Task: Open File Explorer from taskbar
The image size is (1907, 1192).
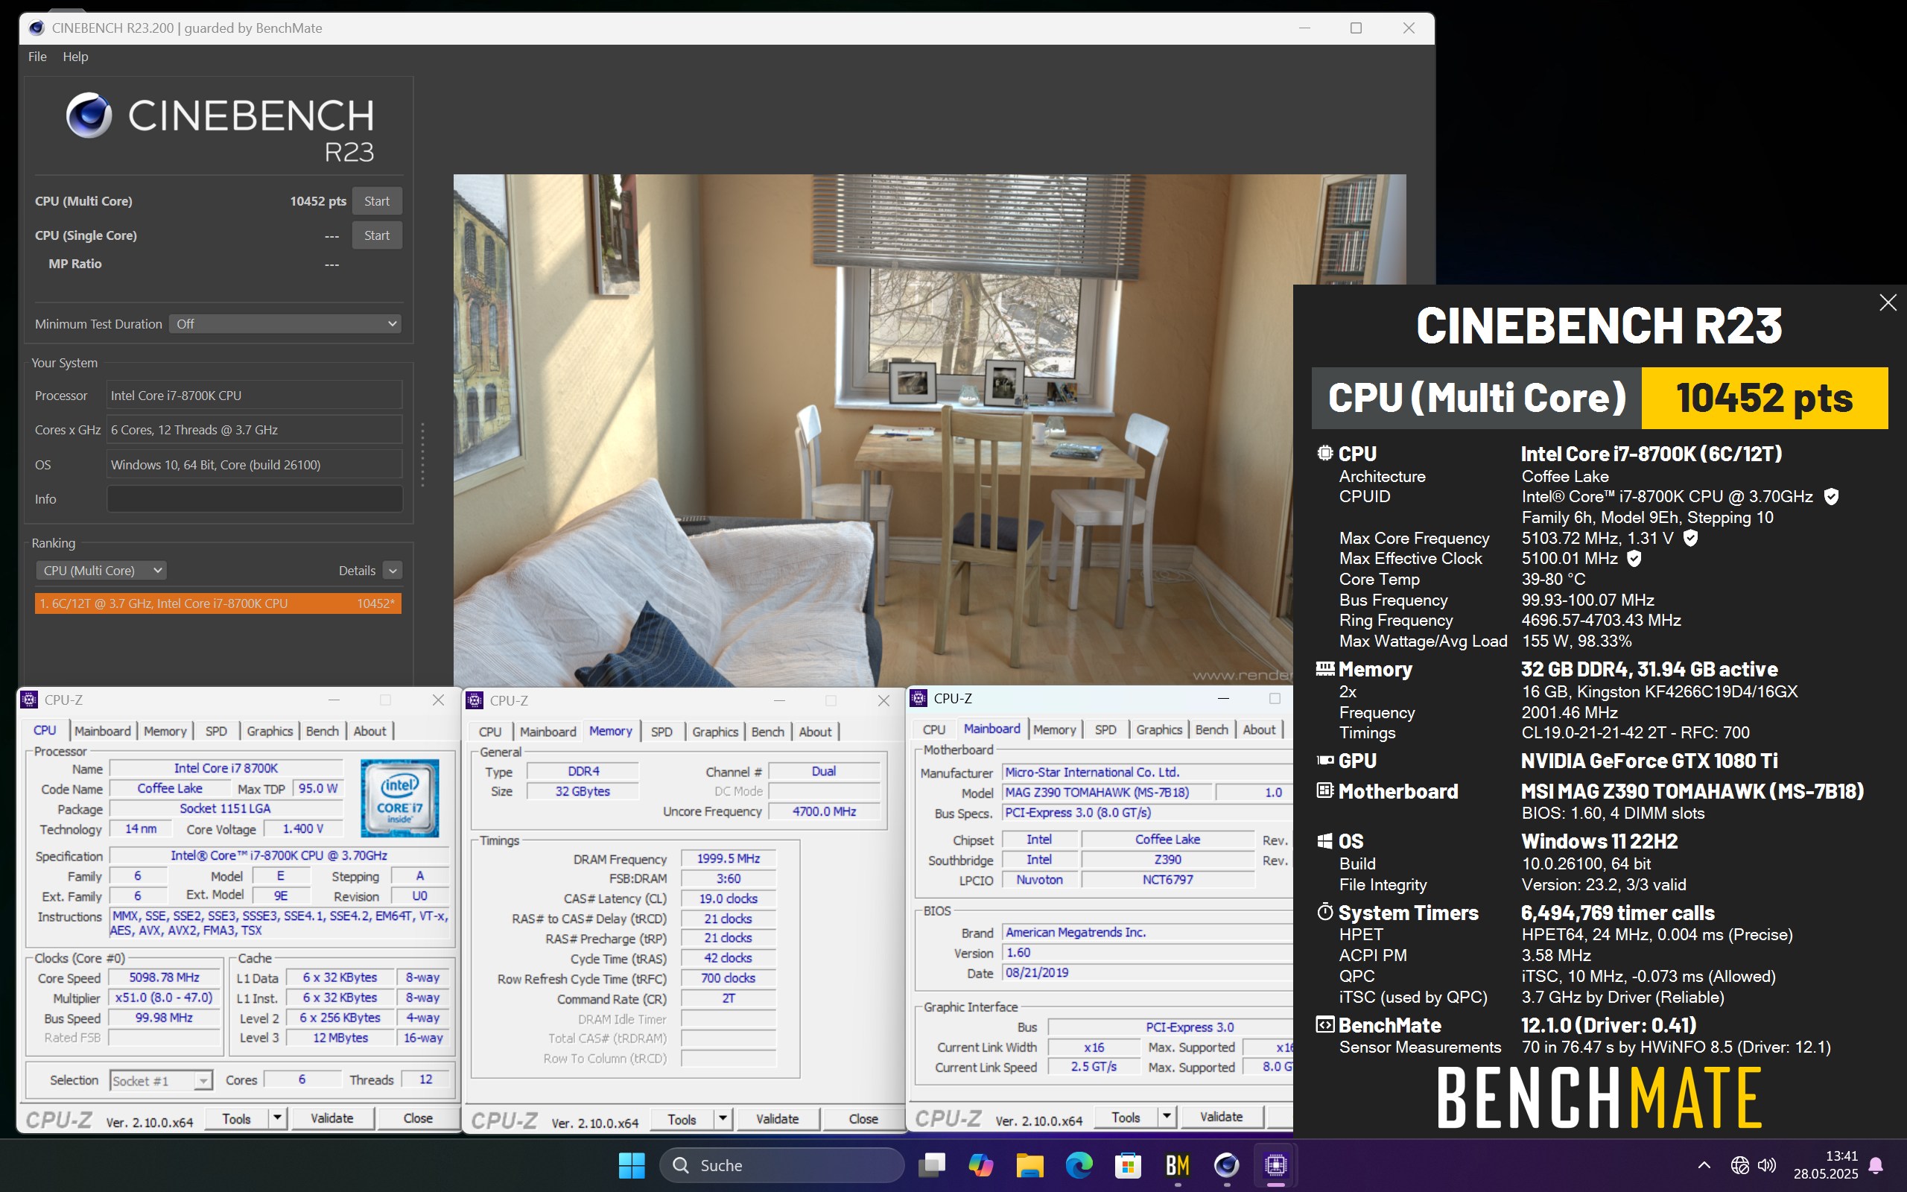Action: tap(1030, 1164)
